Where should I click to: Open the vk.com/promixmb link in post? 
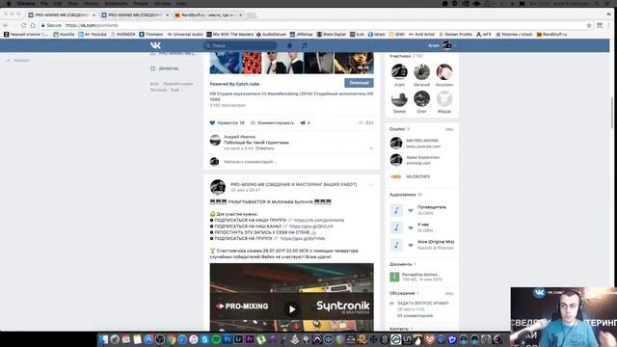pyautogui.click(x=319, y=221)
